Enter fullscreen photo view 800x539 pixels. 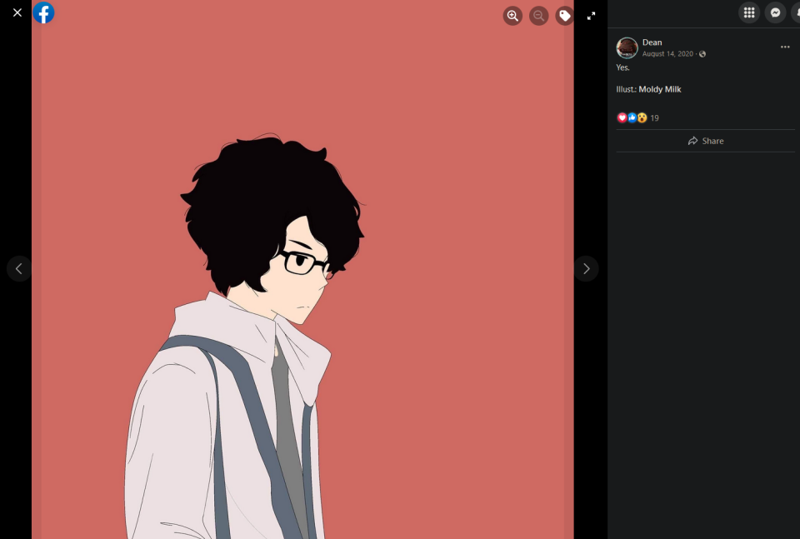click(591, 16)
